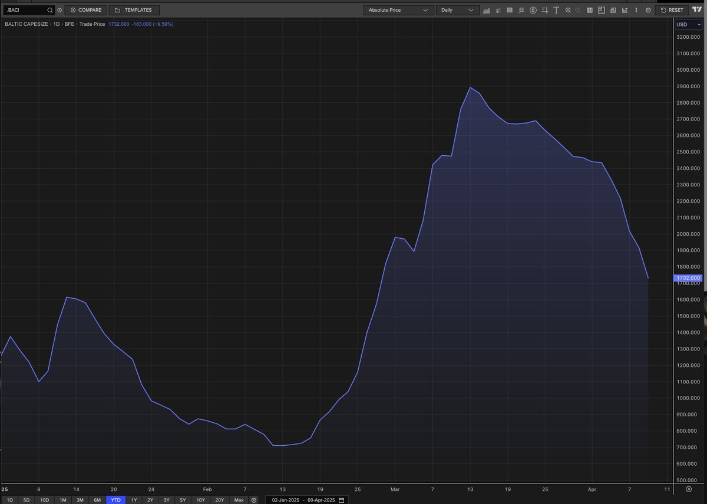Select the 5D range tab
Viewport: 707px width, 504px height.
click(27, 500)
